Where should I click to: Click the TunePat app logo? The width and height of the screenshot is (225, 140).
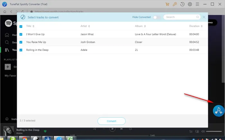coord(4,4)
